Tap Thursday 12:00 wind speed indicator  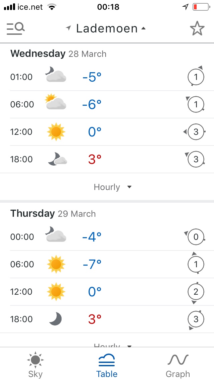point(196,292)
